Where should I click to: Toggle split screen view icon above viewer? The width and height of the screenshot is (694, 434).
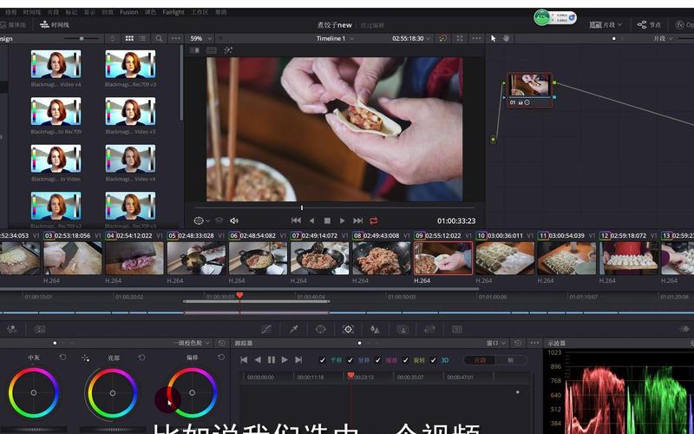pos(212,50)
